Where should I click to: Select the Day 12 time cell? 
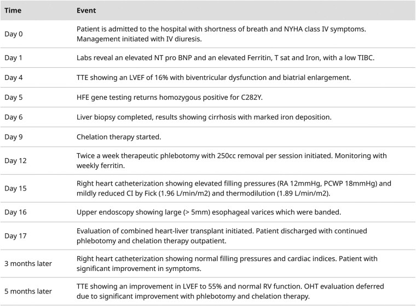[15, 160]
